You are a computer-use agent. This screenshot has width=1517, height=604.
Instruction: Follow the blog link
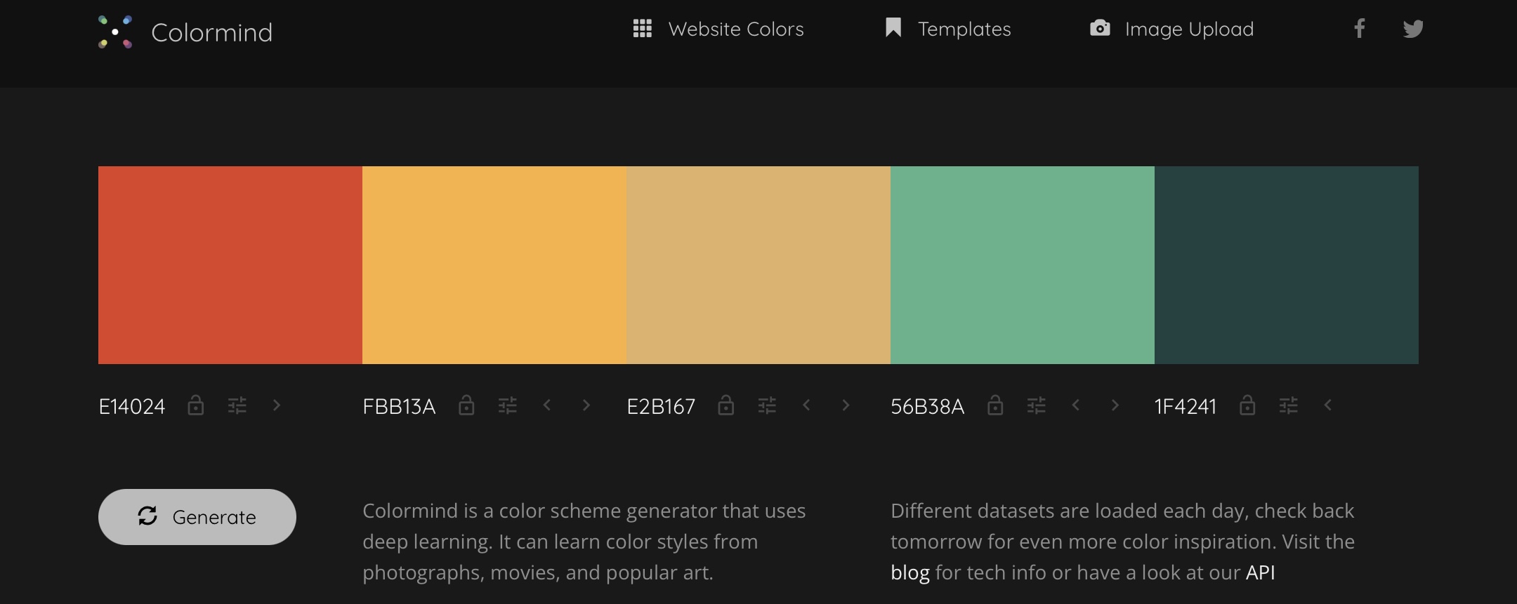[909, 572]
